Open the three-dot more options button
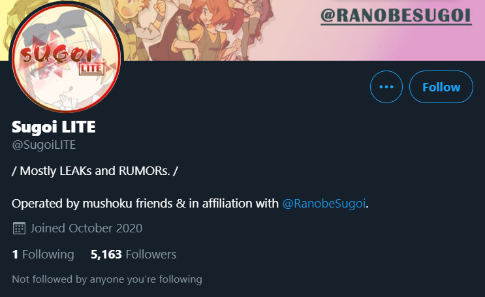 (x=386, y=87)
